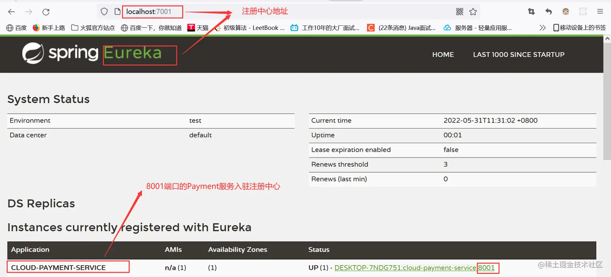The image size is (611, 277).
Task: Open the DESKTOP-7NDG751:cloud-payment-service:8001 instance link
Action: pyautogui.click(x=415, y=268)
